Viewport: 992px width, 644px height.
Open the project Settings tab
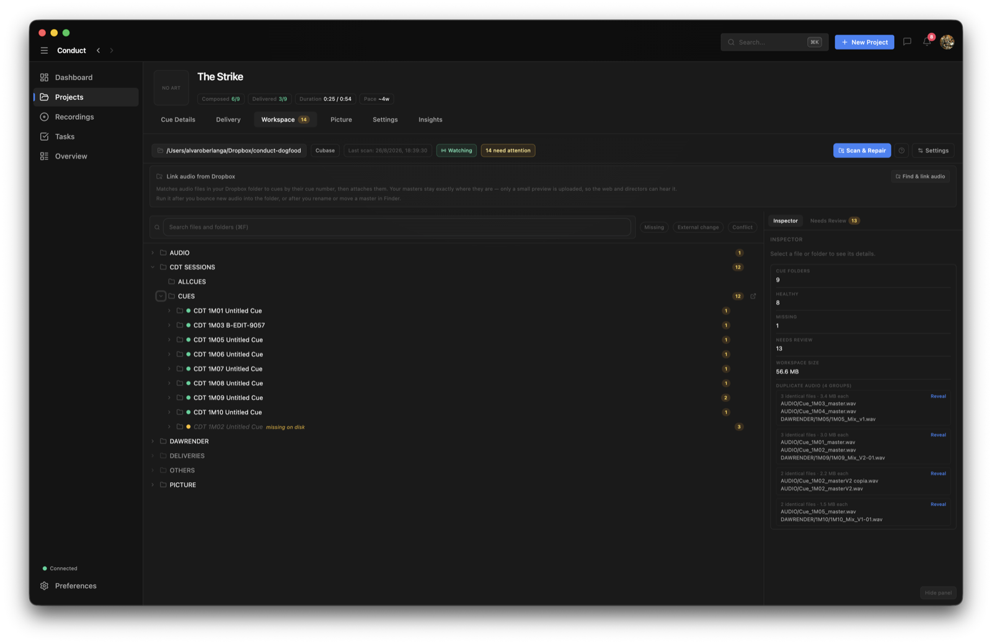pyautogui.click(x=385, y=120)
